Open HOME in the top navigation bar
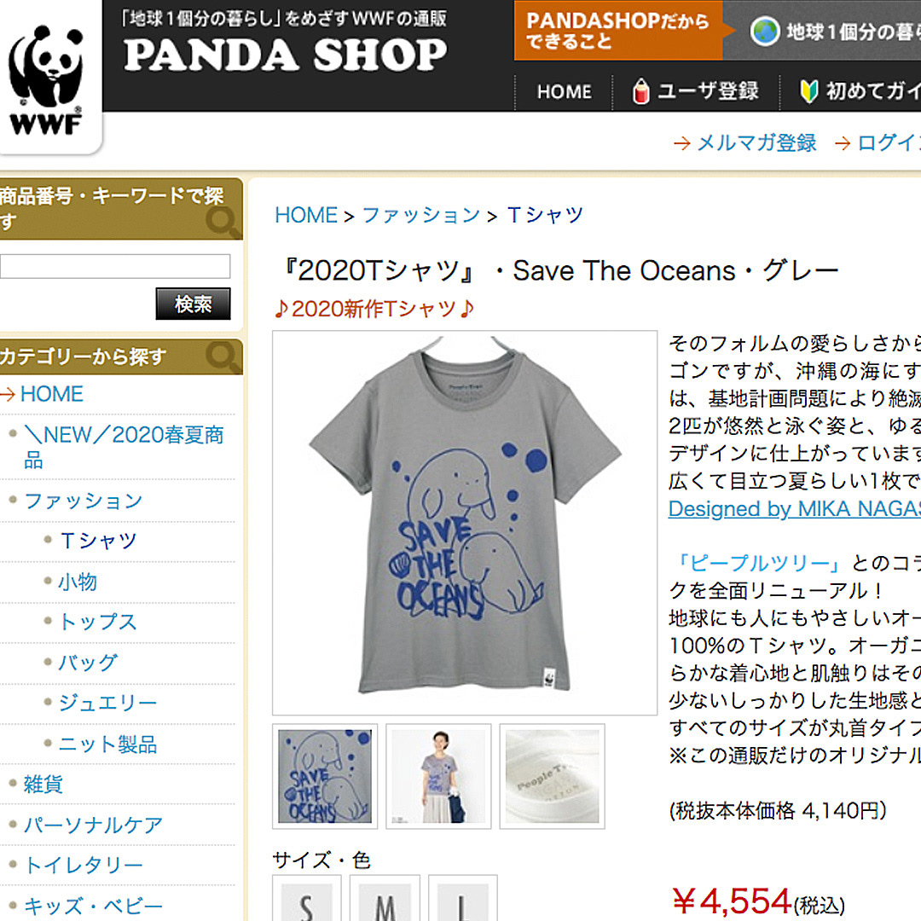The image size is (921, 921). point(564,92)
